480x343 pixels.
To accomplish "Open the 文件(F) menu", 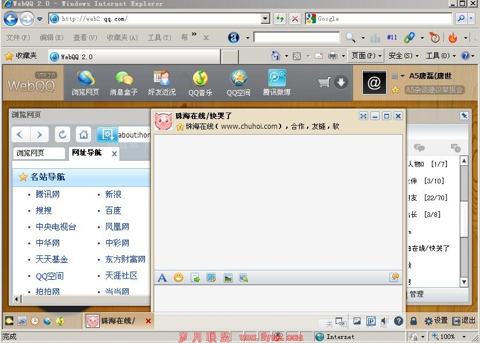I will pos(18,37).
